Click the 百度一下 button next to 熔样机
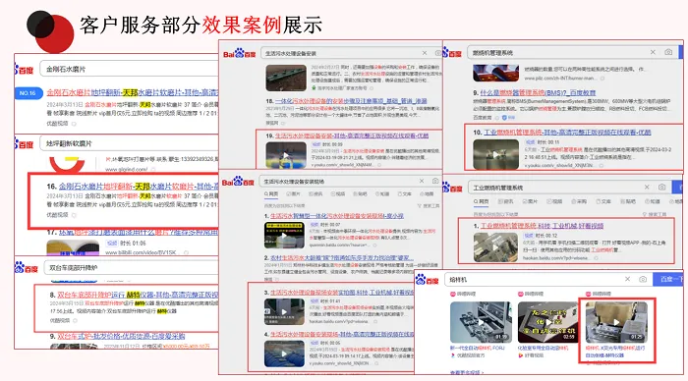This screenshot has width=688, height=381. pos(668,279)
